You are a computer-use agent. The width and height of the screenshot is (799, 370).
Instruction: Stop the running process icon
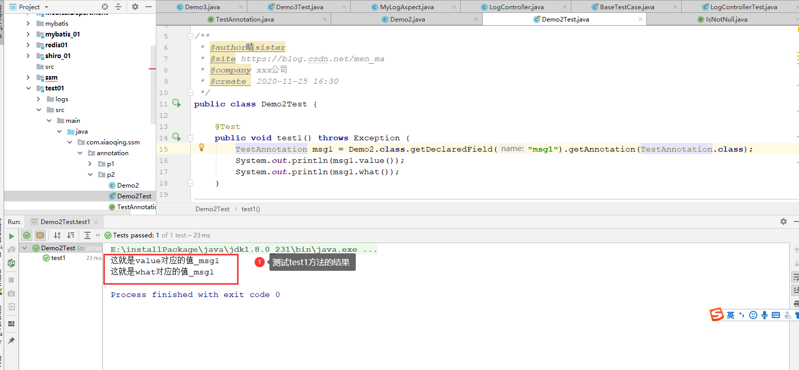click(11, 280)
